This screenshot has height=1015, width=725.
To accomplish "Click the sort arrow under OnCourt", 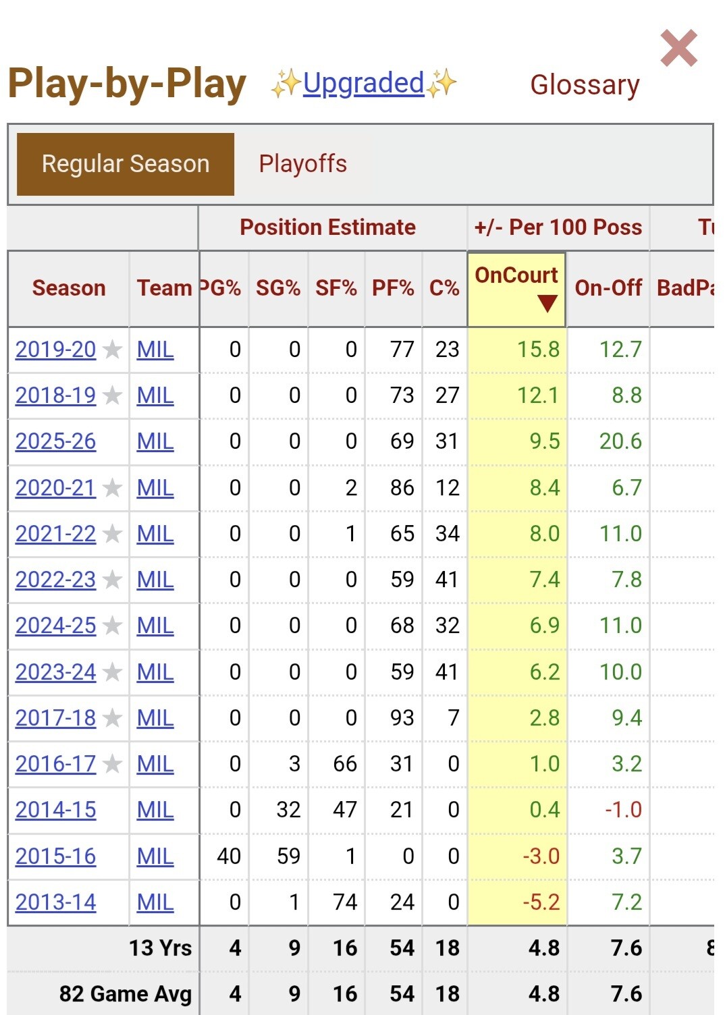I will coord(547,304).
